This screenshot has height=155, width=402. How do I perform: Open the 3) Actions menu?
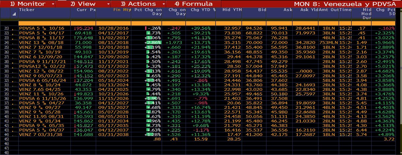click(138, 4)
